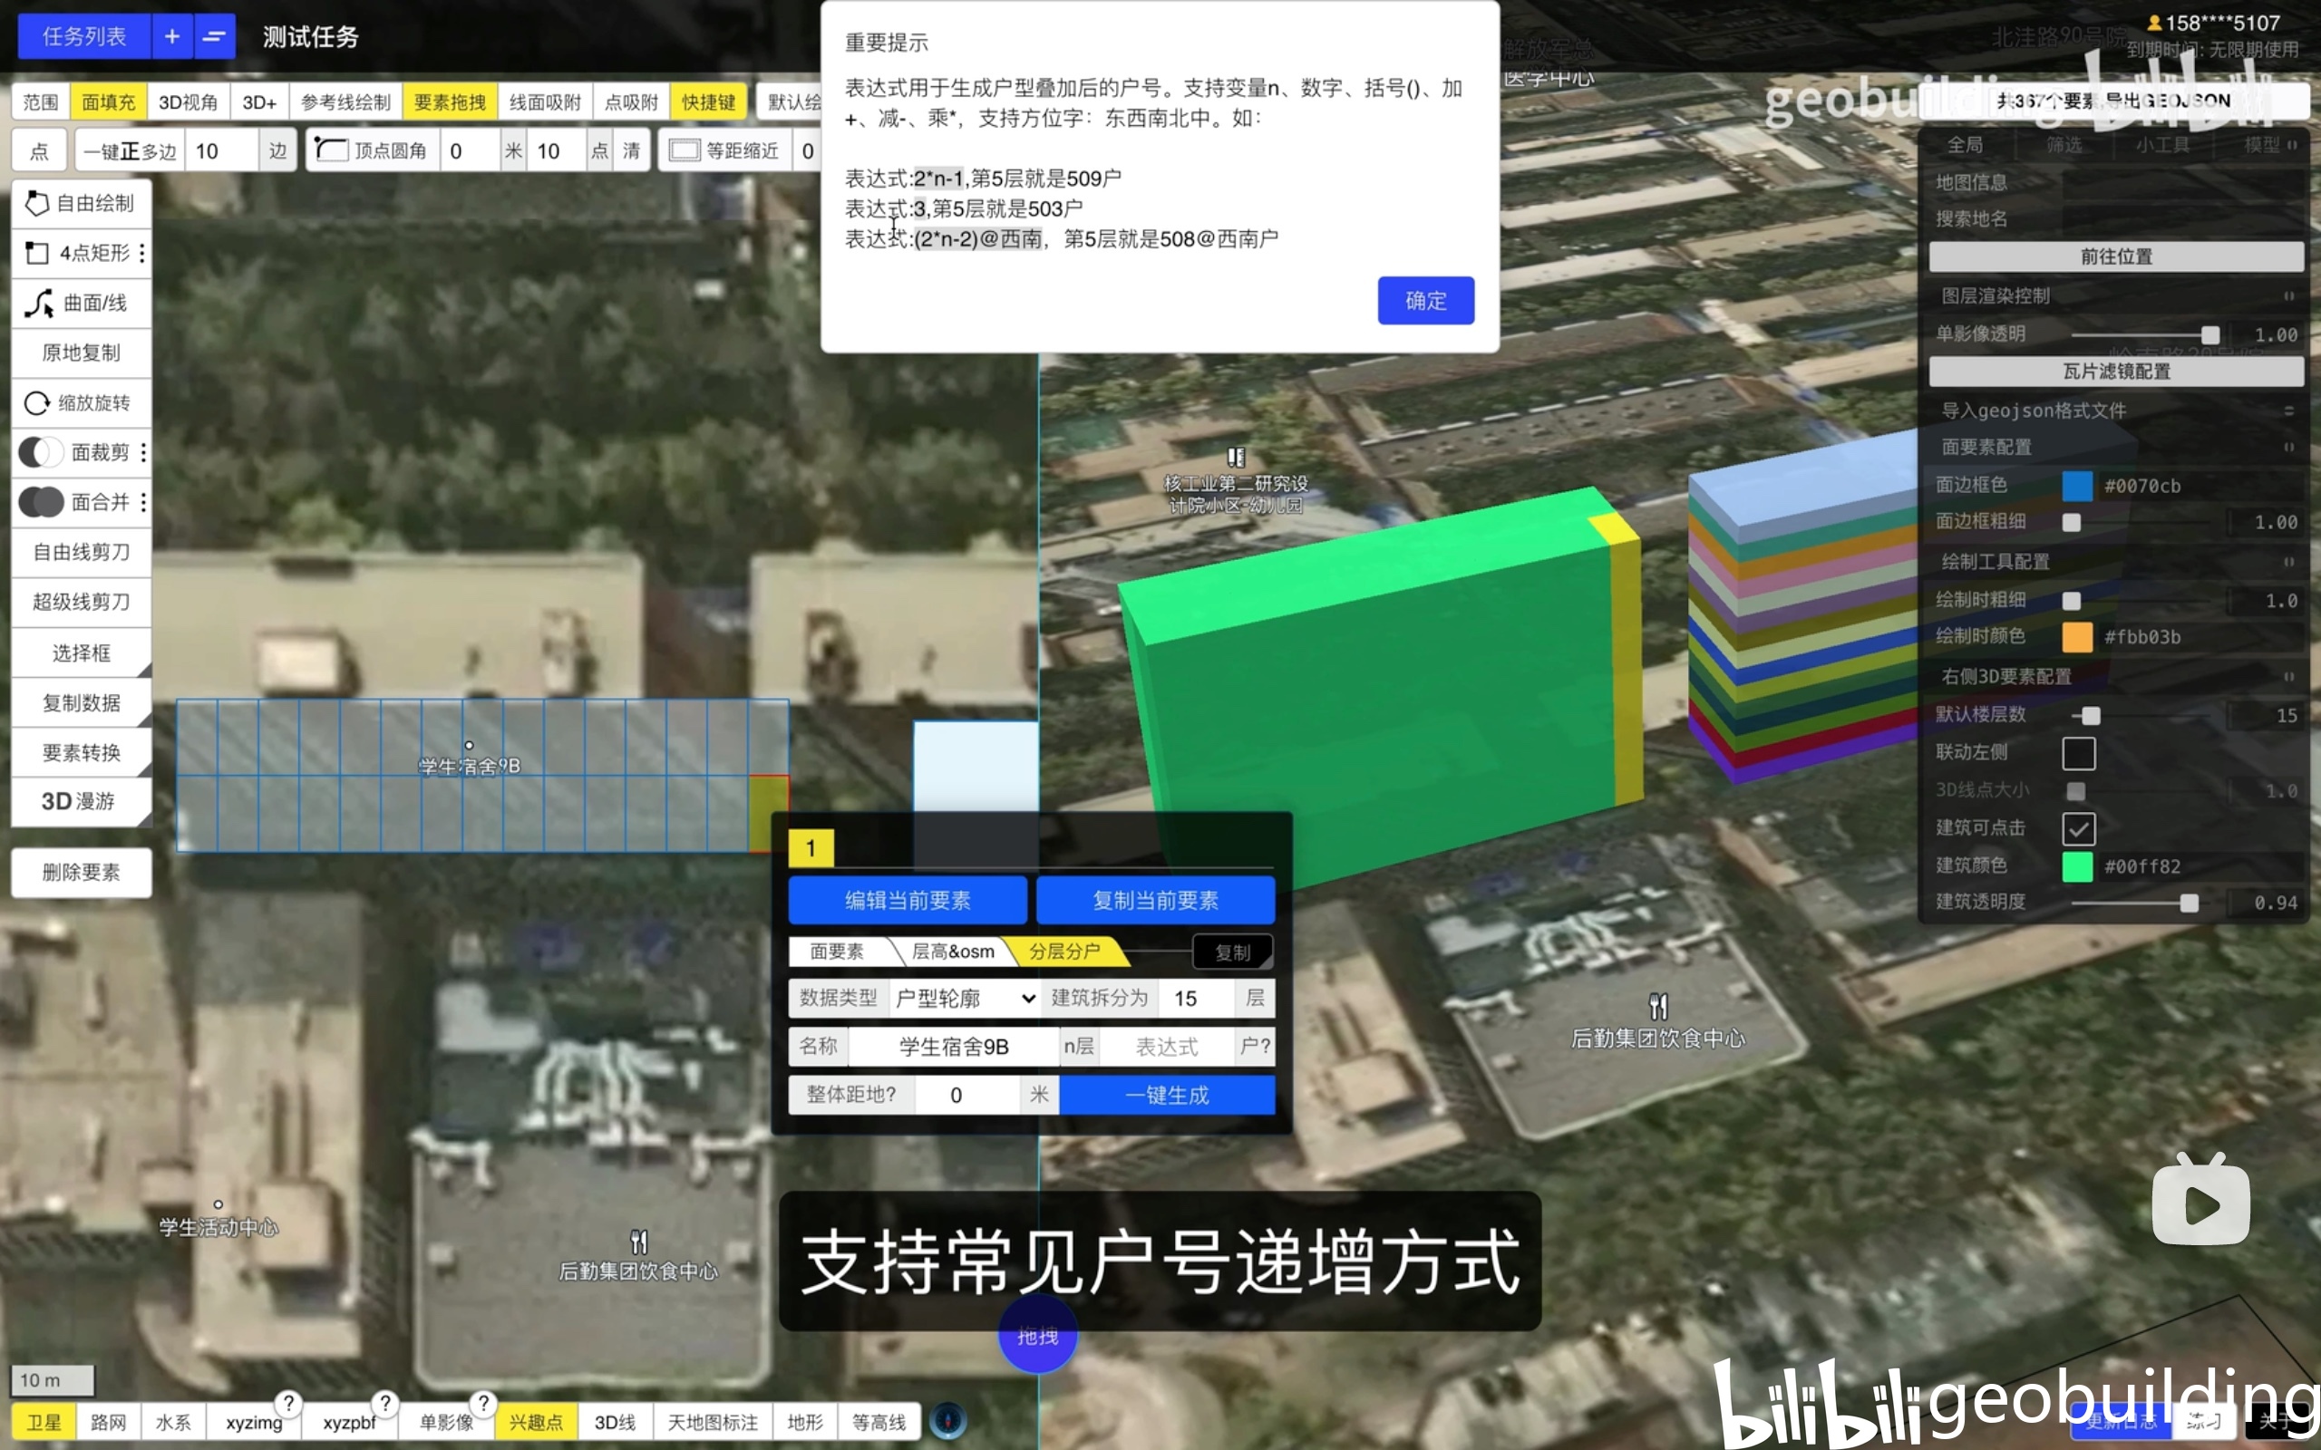
Task: Open options dots next to 面裁剪
Action: pyautogui.click(x=143, y=451)
